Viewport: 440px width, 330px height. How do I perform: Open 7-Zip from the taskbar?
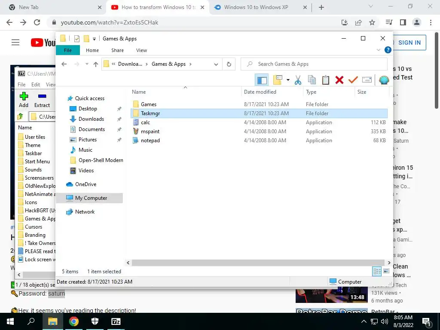click(116, 321)
